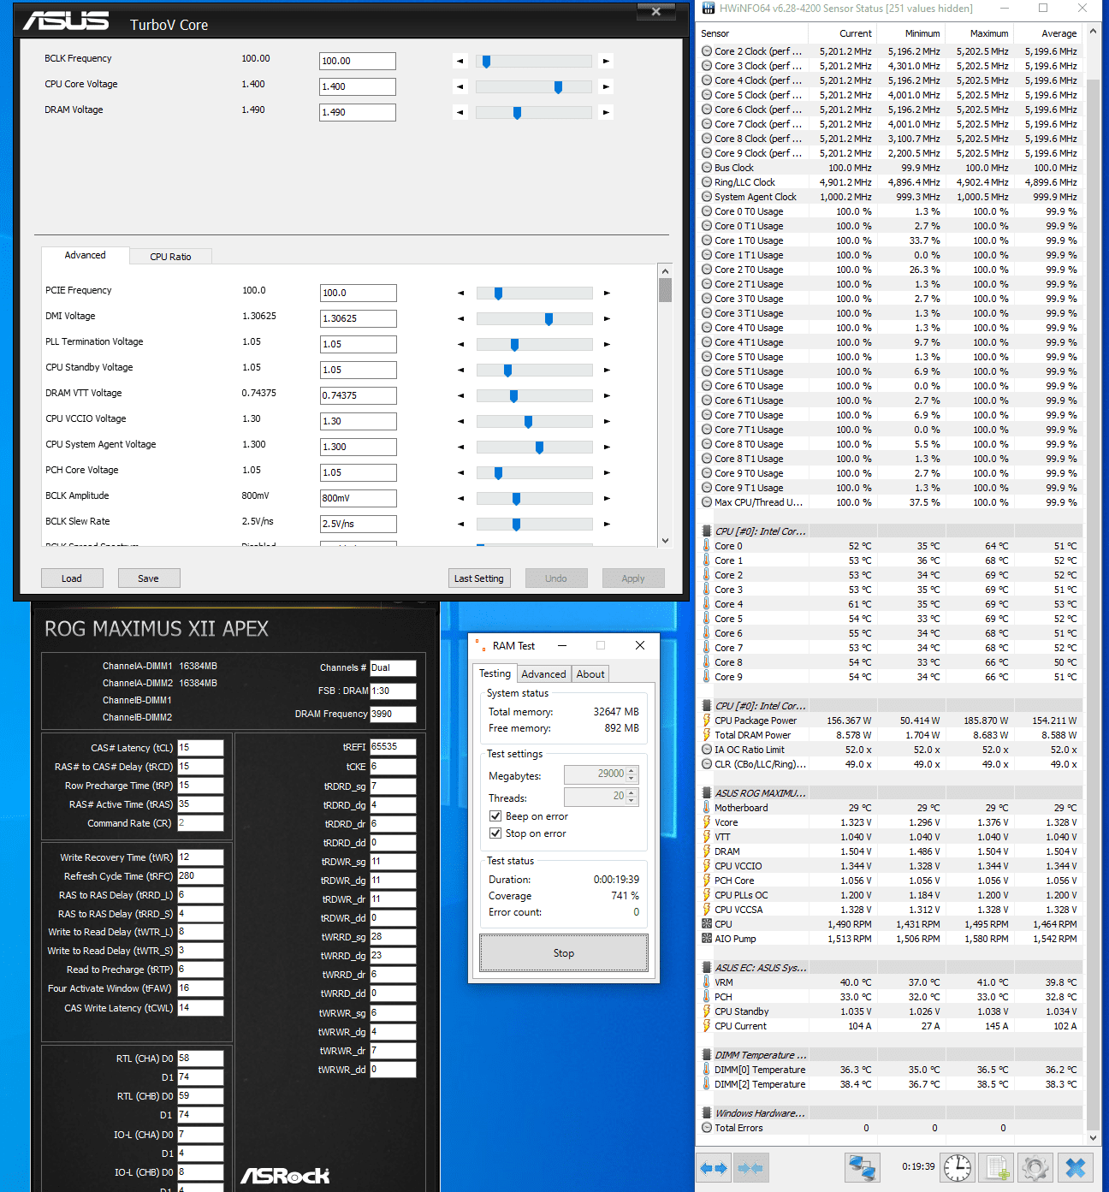
Task: Select the Testing tab in RAM Test
Action: [x=495, y=673]
